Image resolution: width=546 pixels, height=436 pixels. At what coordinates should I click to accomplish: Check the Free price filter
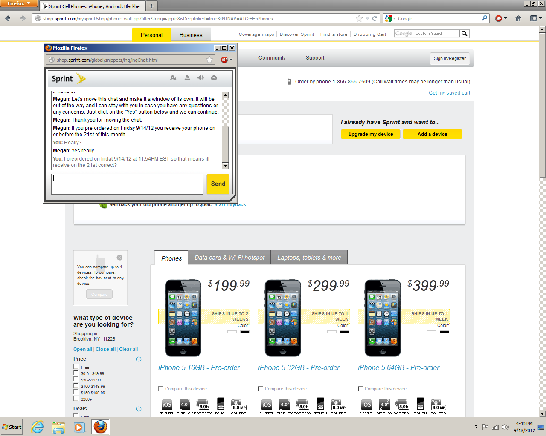(76, 366)
